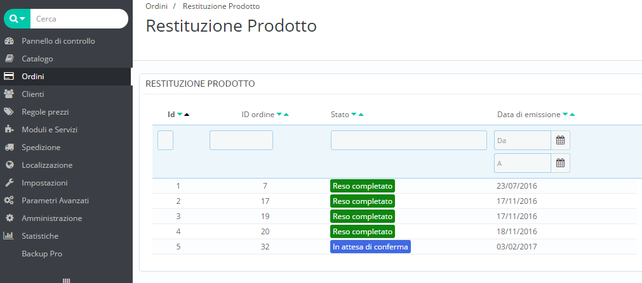Sort ID ordine column descending
Screen dimensions: 642x283
tap(279, 115)
